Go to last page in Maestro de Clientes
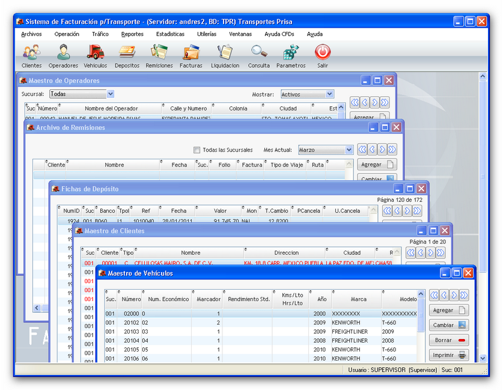Image resolution: width=503 pixels, height=390 pixels. click(441, 253)
